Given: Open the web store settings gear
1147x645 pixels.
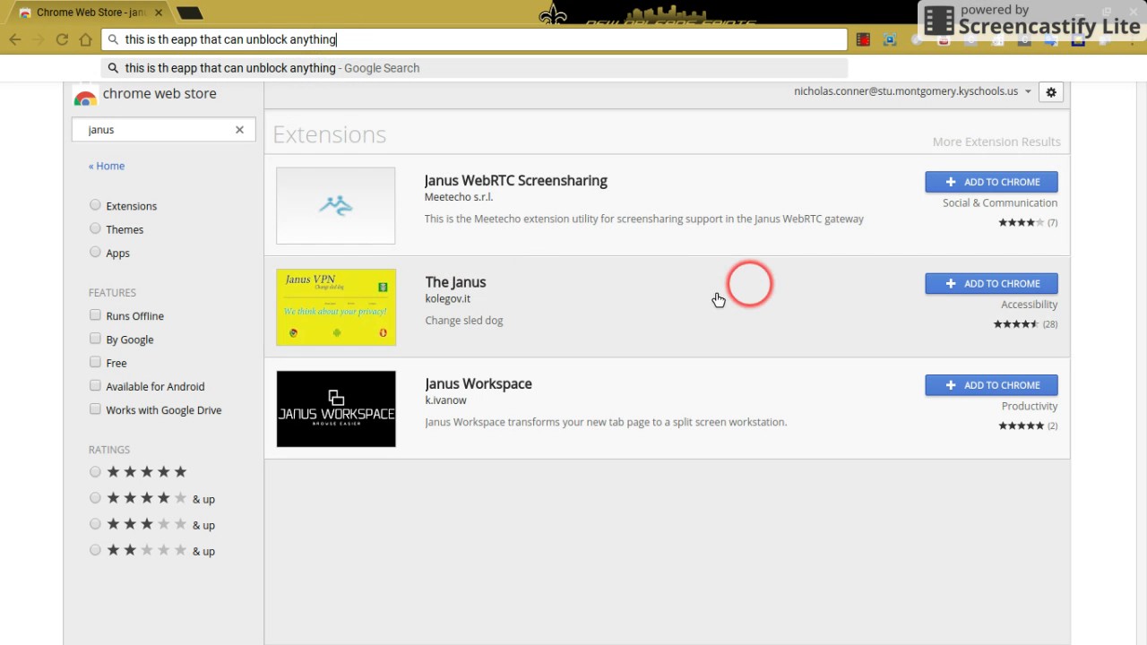Looking at the screenshot, I should (x=1051, y=91).
